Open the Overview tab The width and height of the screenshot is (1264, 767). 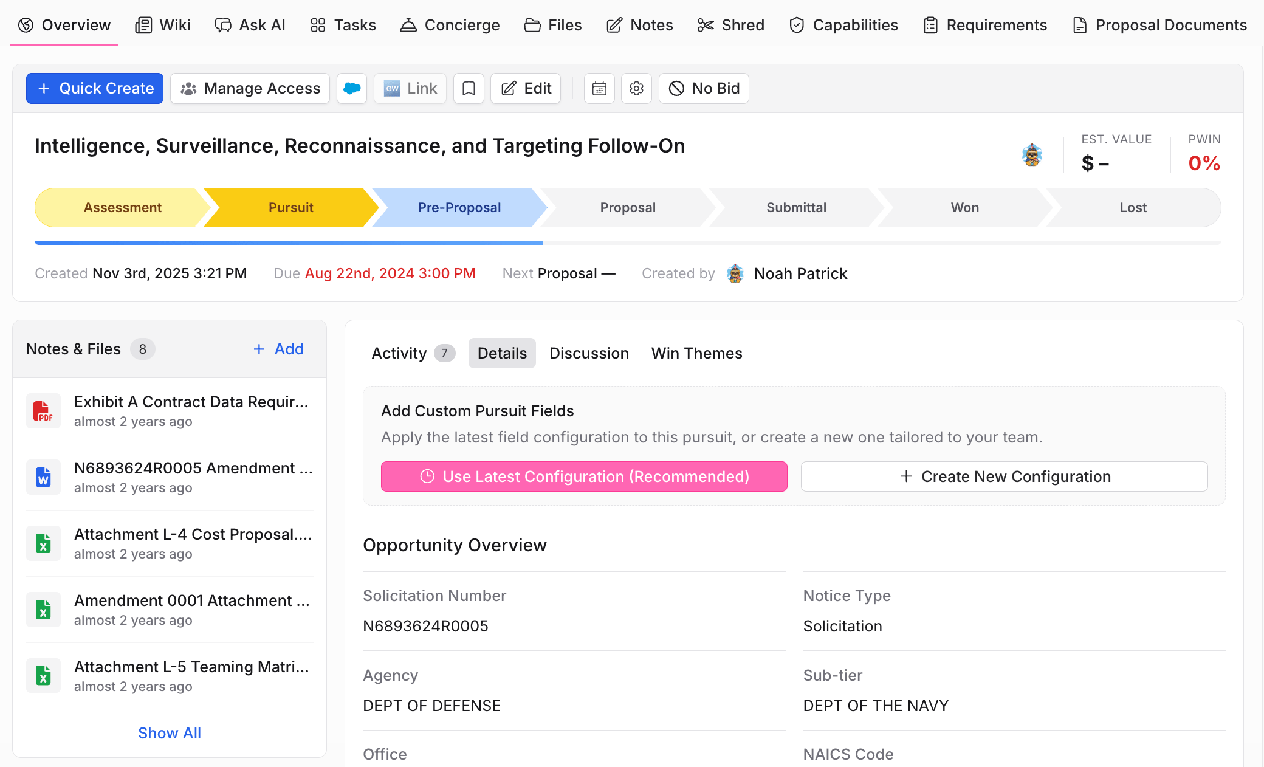[x=64, y=25]
